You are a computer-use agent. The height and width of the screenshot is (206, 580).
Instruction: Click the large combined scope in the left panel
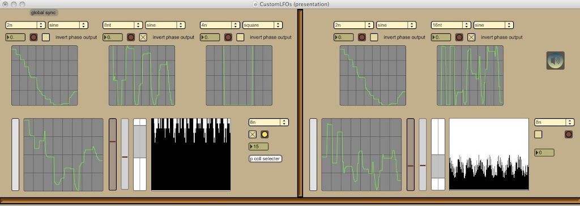click(63, 154)
